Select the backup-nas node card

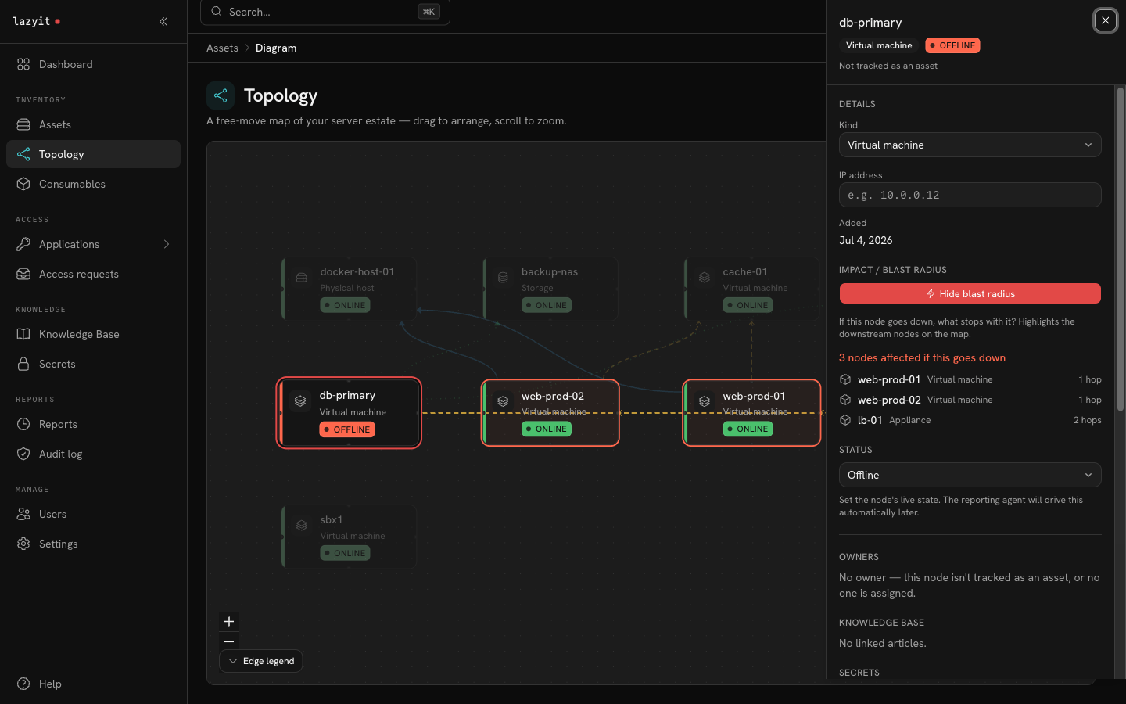pyautogui.click(x=550, y=289)
